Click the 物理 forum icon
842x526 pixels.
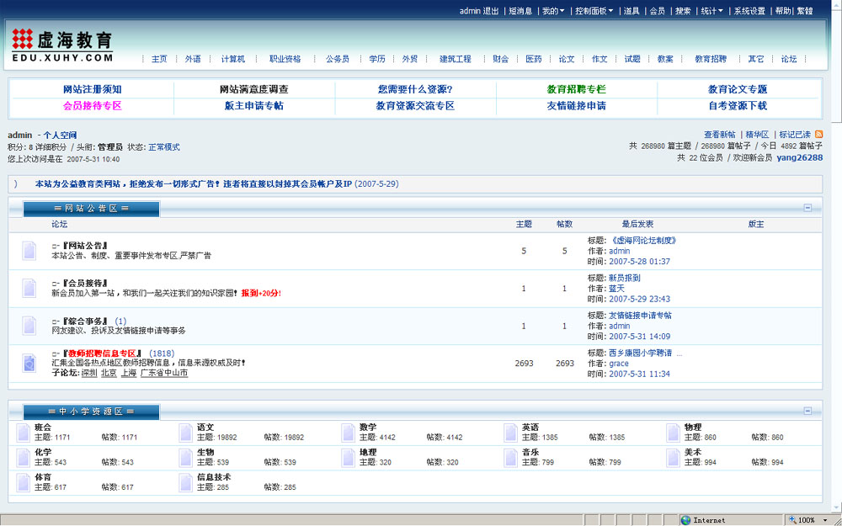click(673, 433)
